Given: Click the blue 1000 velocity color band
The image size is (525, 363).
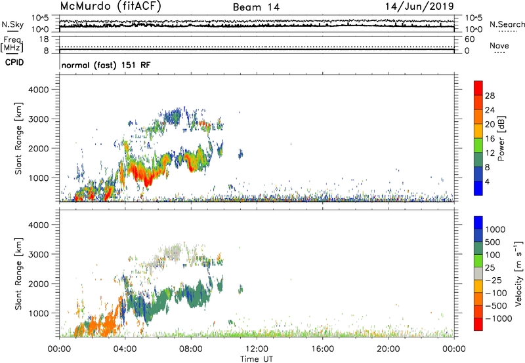Looking at the screenshot, I should [x=478, y=223].
